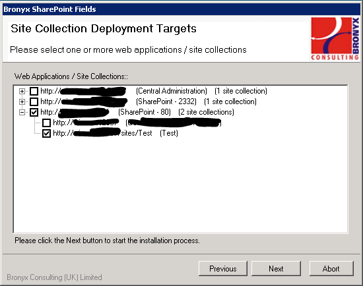Click the Site Collection Deployment Targets heading
The height and width of the screenshot is (286, 363).
click(104, 29)
